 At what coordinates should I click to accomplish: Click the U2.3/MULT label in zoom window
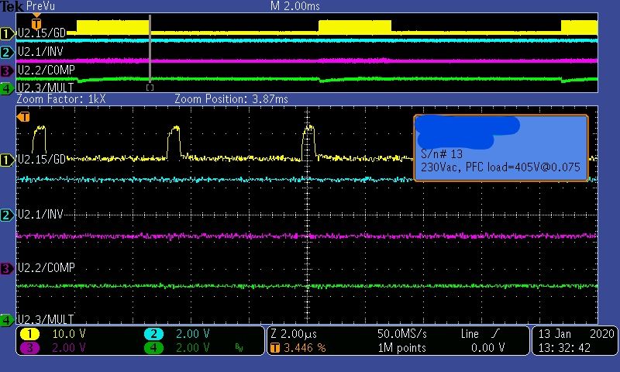[46, 319]
